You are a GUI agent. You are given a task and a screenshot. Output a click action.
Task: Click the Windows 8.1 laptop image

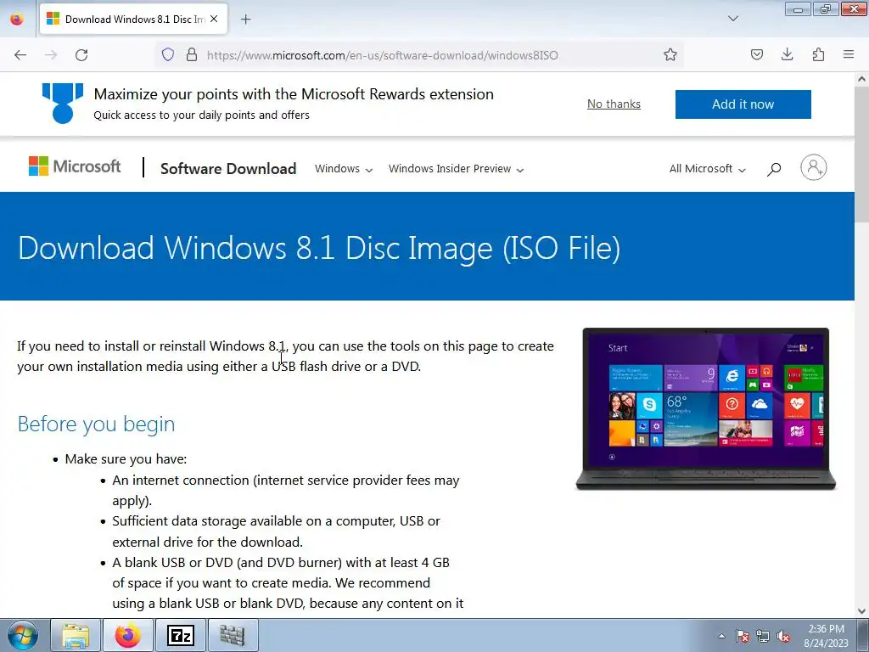click(x=705, y=408)
